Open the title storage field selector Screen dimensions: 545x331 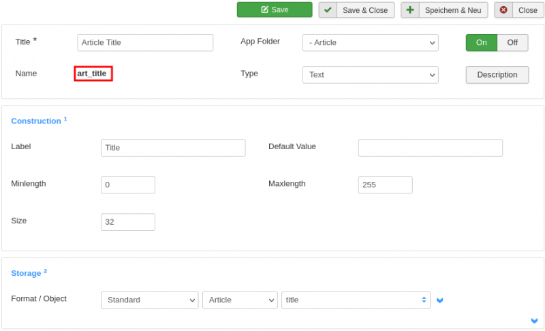pos(356,300)
